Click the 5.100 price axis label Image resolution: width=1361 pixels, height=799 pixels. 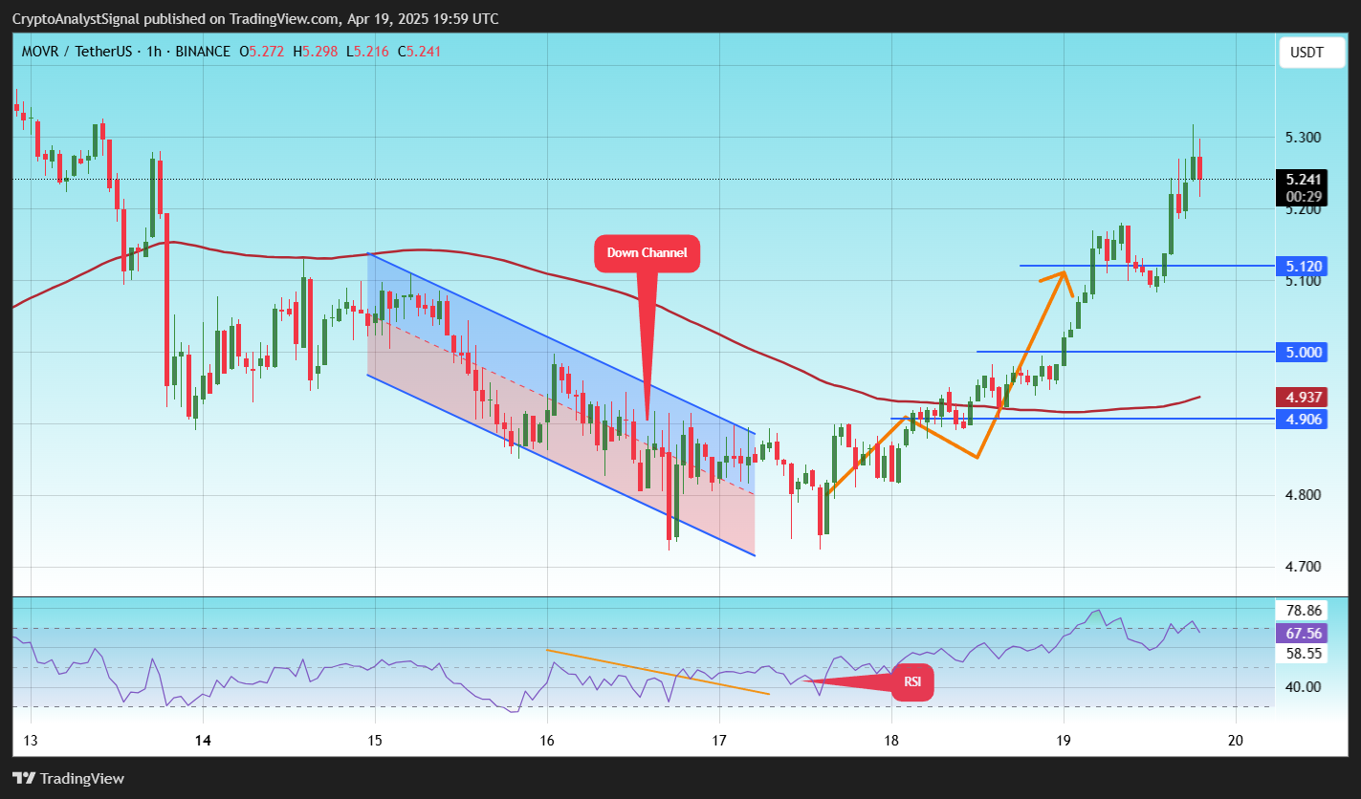pyautogui.click(x=1304, y=281)
